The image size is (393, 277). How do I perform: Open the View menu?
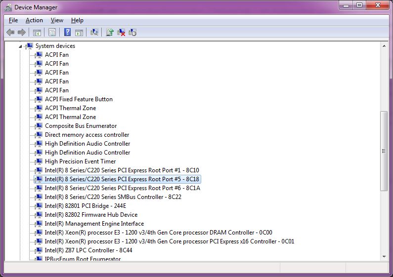click(x=57, y=20)
